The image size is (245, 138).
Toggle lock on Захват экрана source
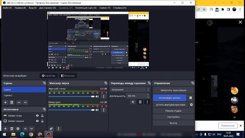point(42,121)
